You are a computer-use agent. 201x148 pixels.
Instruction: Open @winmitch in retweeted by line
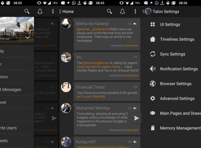[x=132, y=46]
